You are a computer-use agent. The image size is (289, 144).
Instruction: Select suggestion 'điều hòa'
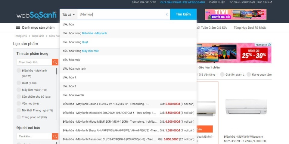click(128, 24)
